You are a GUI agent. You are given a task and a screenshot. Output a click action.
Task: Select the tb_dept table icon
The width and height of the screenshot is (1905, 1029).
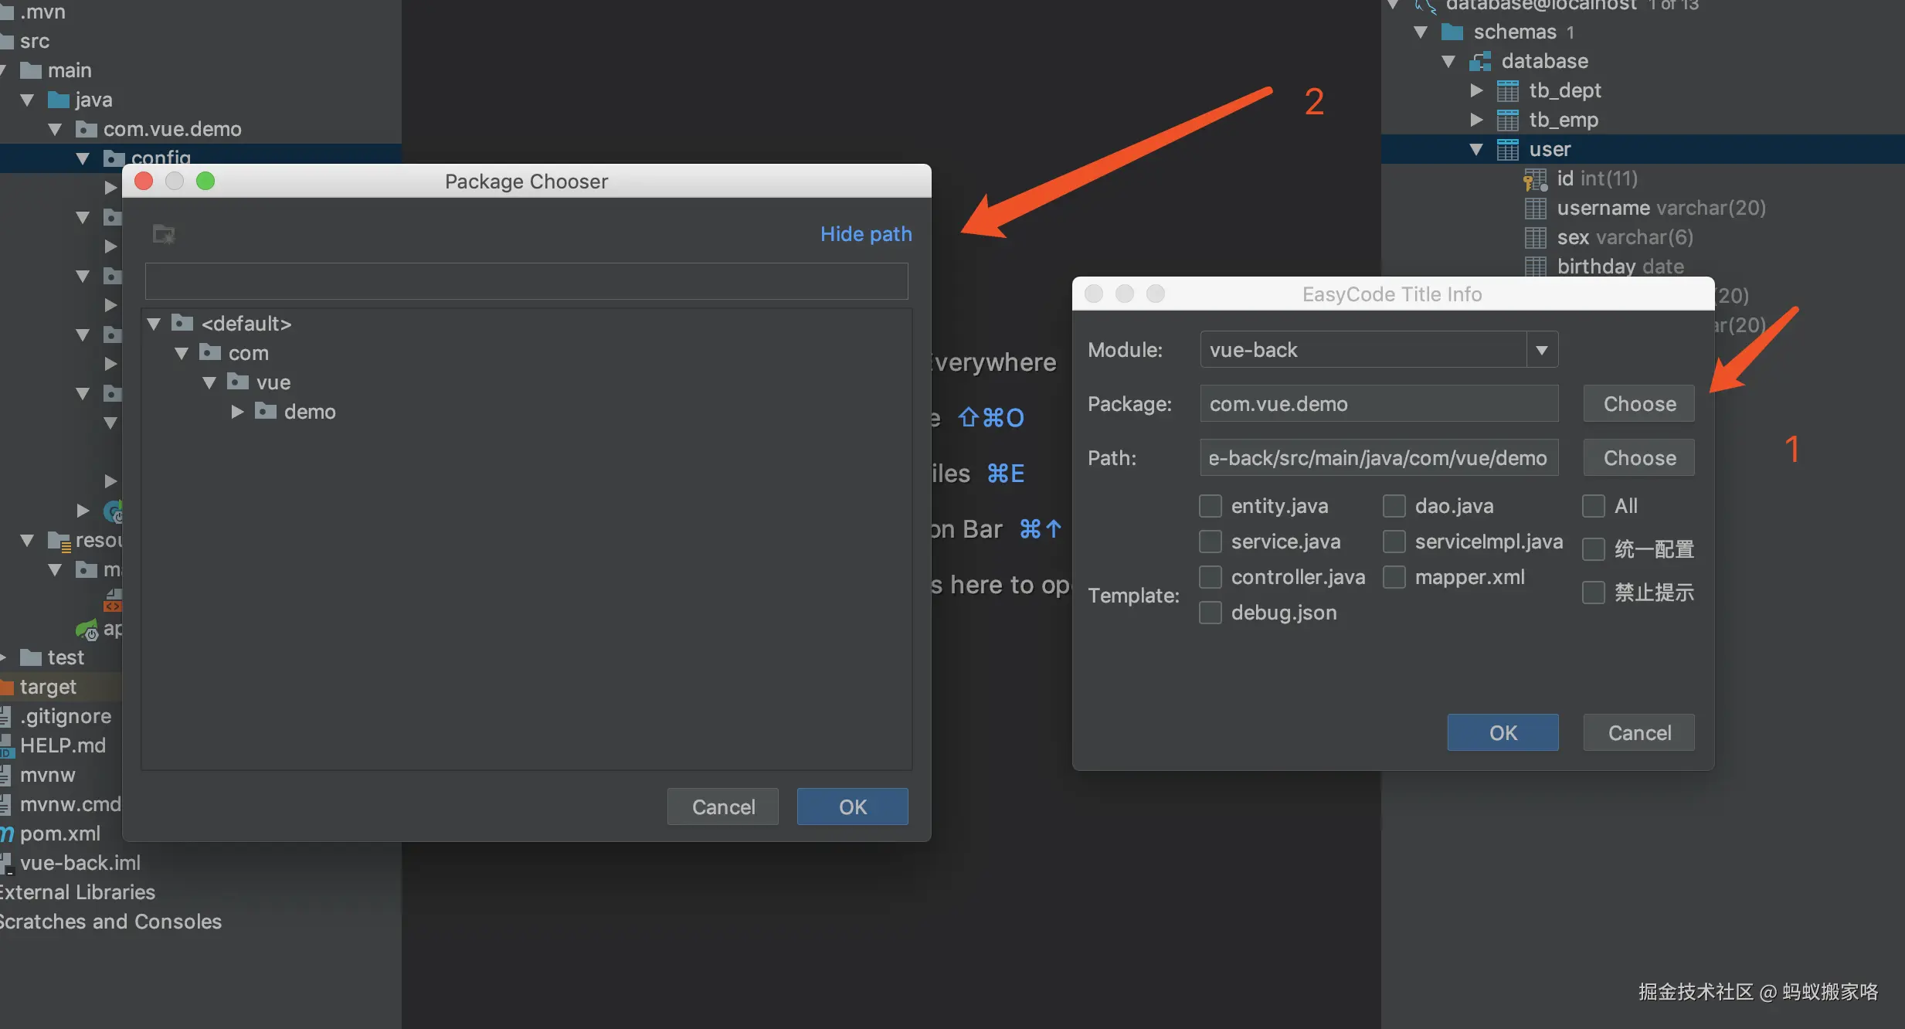point(1508,91)
